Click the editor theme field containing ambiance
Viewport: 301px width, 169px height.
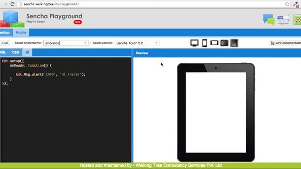tap(66, 43)
